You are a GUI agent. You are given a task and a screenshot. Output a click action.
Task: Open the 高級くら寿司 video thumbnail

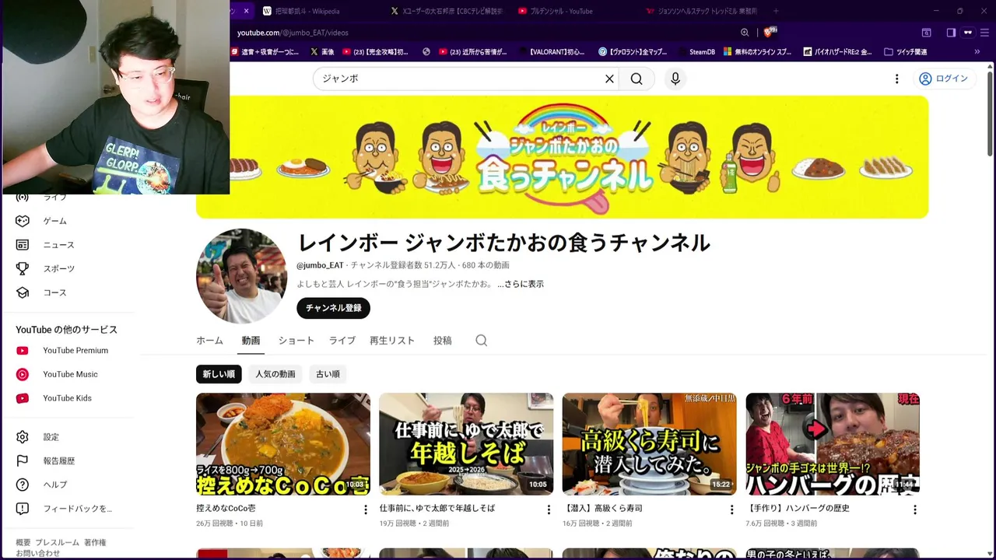coord(650,444)
